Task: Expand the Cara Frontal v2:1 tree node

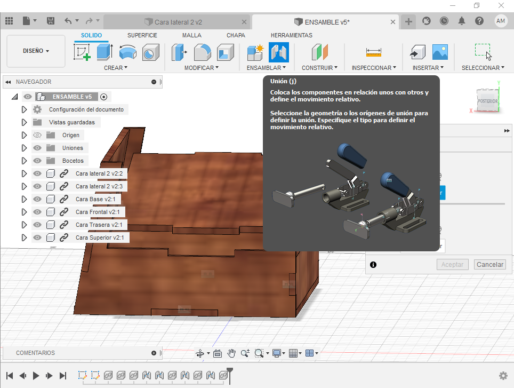Action: pos(24,212)
